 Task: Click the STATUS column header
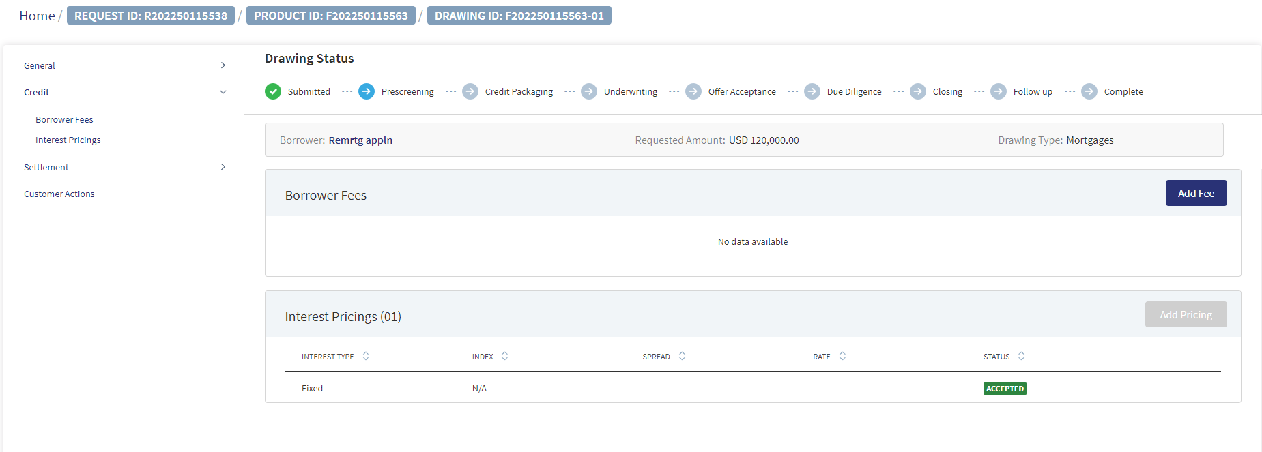[996, 357]
